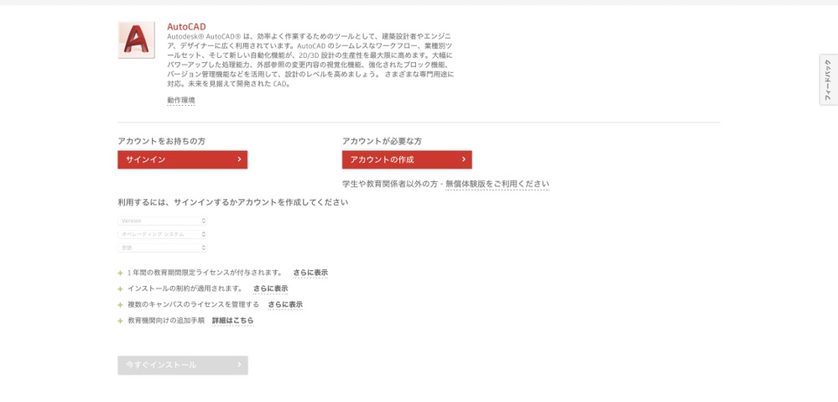Viewport: 838px width, 402px height.
Task: Click the text 1年間の教育期間限定ライセンスが付与されます。
Action: pos(206,273)
